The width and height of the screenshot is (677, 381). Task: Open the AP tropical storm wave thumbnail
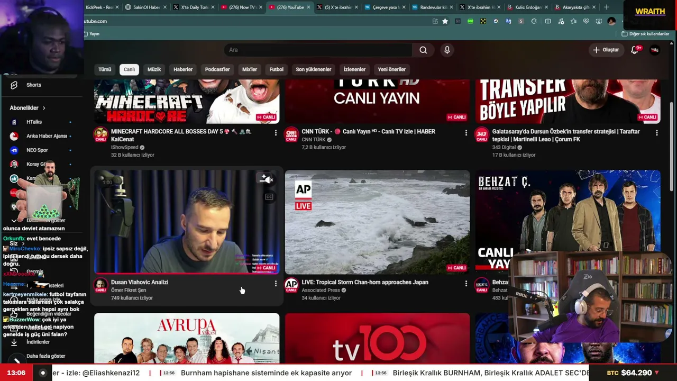[377, 222]
